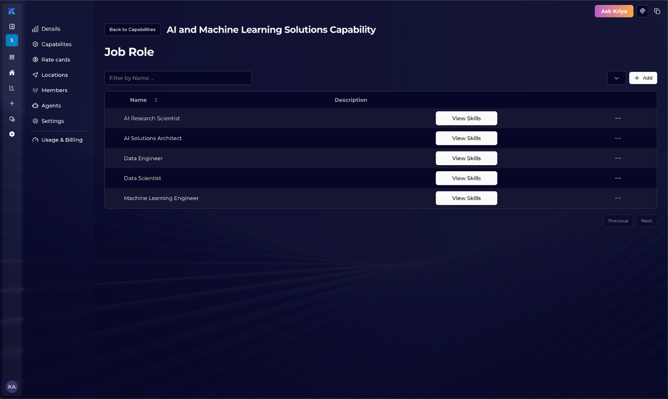Open row options for AI Research Scientist
Image resolution: width=668 pixels, height=399 pixels.
[618, 118]
